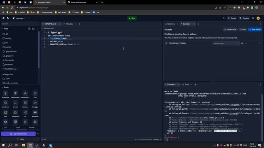Viewport: 264px width, 148px height.
Task: Open the Help button in sidebar
Action: (20, 139)
